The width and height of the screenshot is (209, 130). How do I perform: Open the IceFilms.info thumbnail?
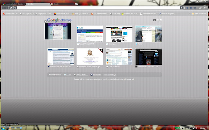pyautogui.click(x=149, y=57)
